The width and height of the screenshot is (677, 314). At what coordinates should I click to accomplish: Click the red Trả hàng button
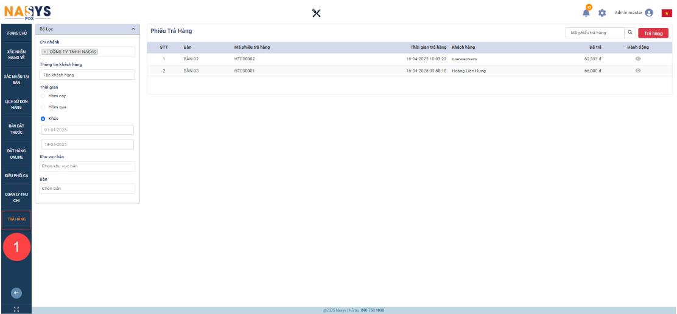[x=653, y=33]
